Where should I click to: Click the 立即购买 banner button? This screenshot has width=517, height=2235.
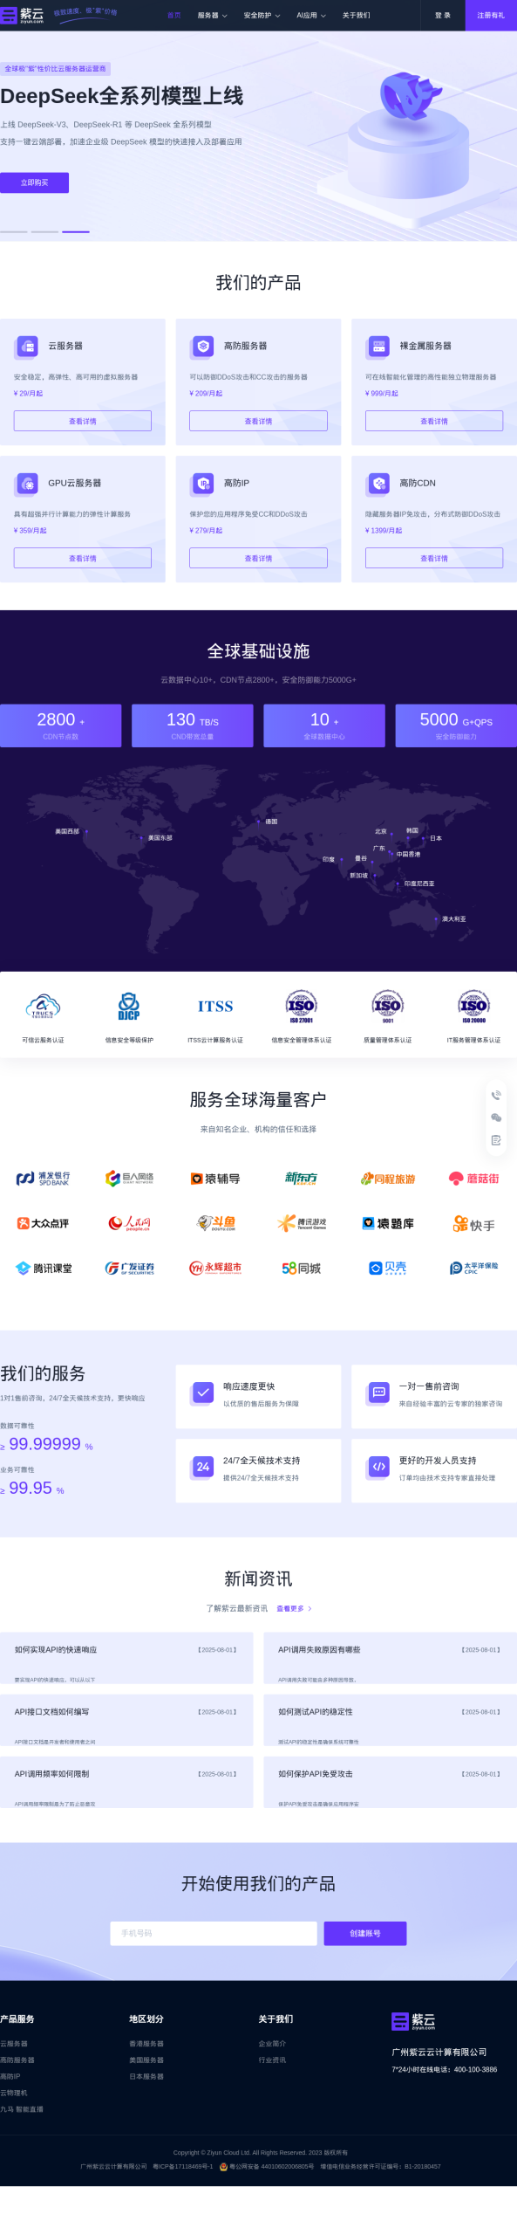pos(34,182)
